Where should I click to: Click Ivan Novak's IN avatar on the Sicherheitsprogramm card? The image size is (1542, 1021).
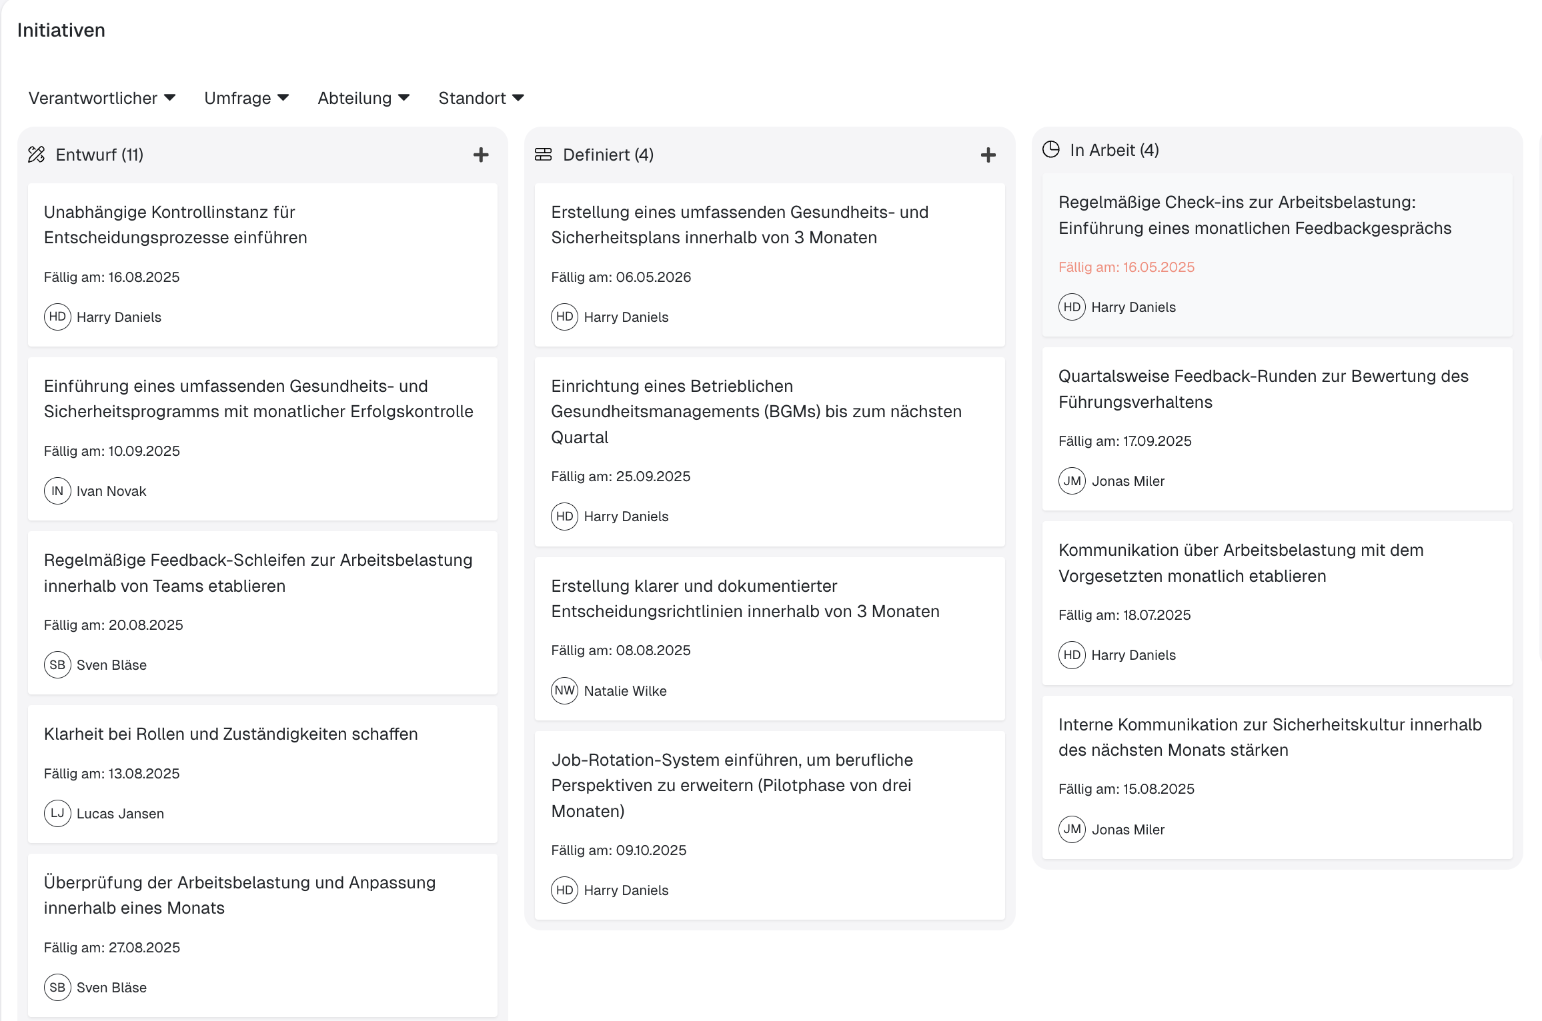click(57, 491)
